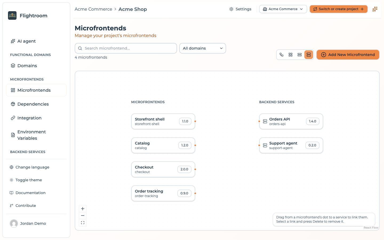
Task: Open the All domains dropdown
Action: tap(203, 48)
